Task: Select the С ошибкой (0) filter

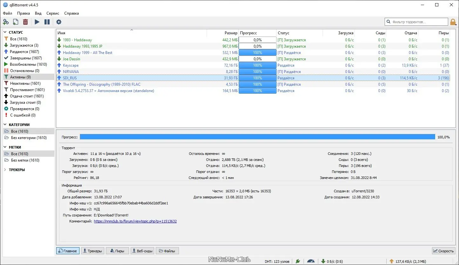Action: pyautogui.click(x=29, y=115)
